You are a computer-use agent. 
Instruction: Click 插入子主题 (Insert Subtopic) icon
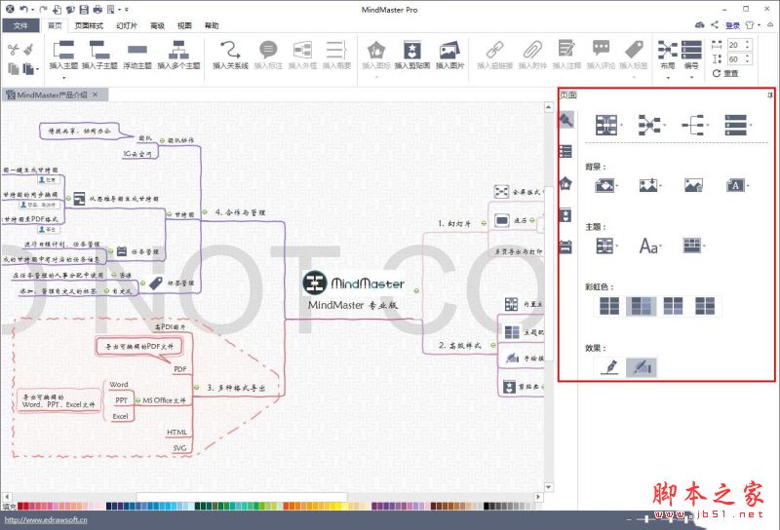pyautogui.click(x=99, y=50)
